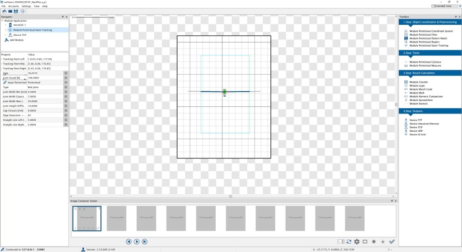
Task: Click the save project toolbar icon
Action: tap(17, 11)
